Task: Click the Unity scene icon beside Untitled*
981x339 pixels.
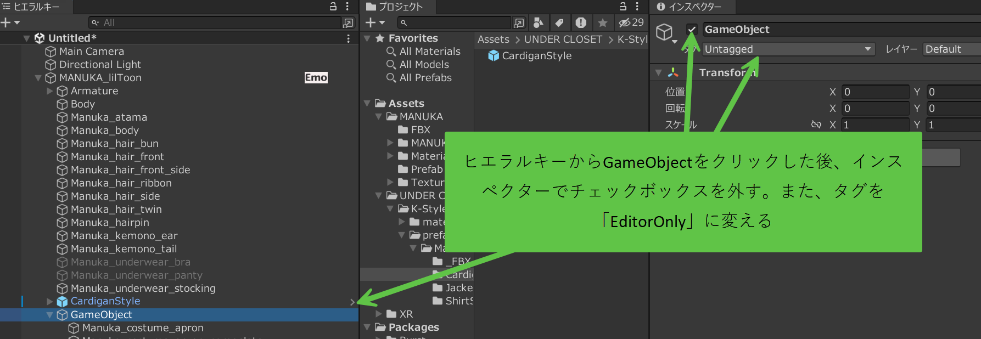Action: 40,38
